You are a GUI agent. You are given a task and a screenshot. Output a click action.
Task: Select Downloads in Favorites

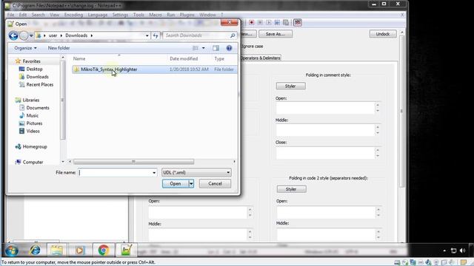point(37,77)
